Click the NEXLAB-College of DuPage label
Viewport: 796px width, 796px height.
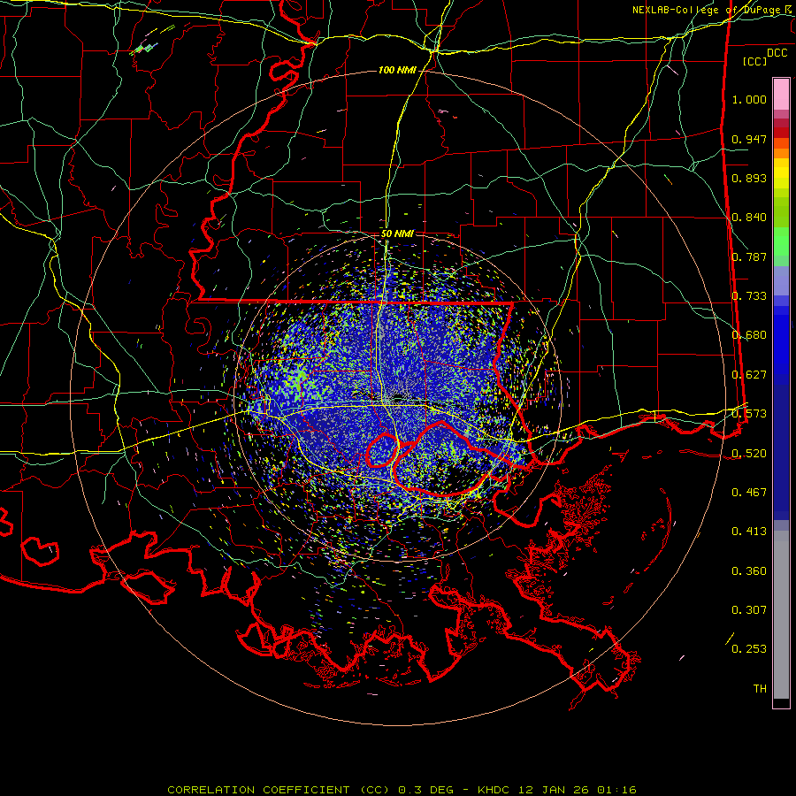click(706, 10)
